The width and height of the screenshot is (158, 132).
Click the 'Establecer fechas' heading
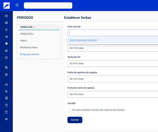click(x=78, y=18)
